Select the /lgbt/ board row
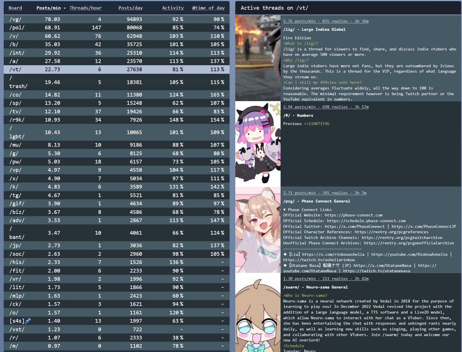The height and width of the screenshot is (352, 462). click(x=116, y=132)
